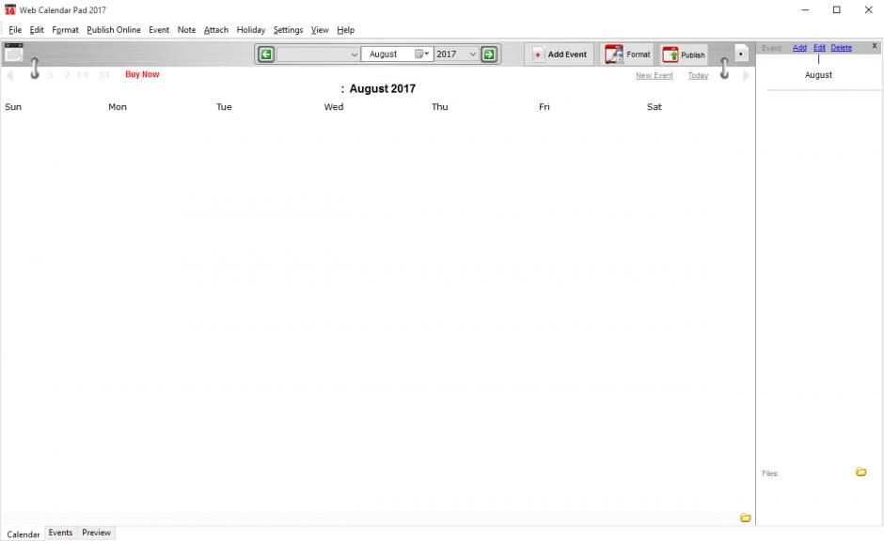Viewport: 884px width, 541px height.
Task: Click the Thu column header
Action: pyautogui.click(x=440, y=107)
